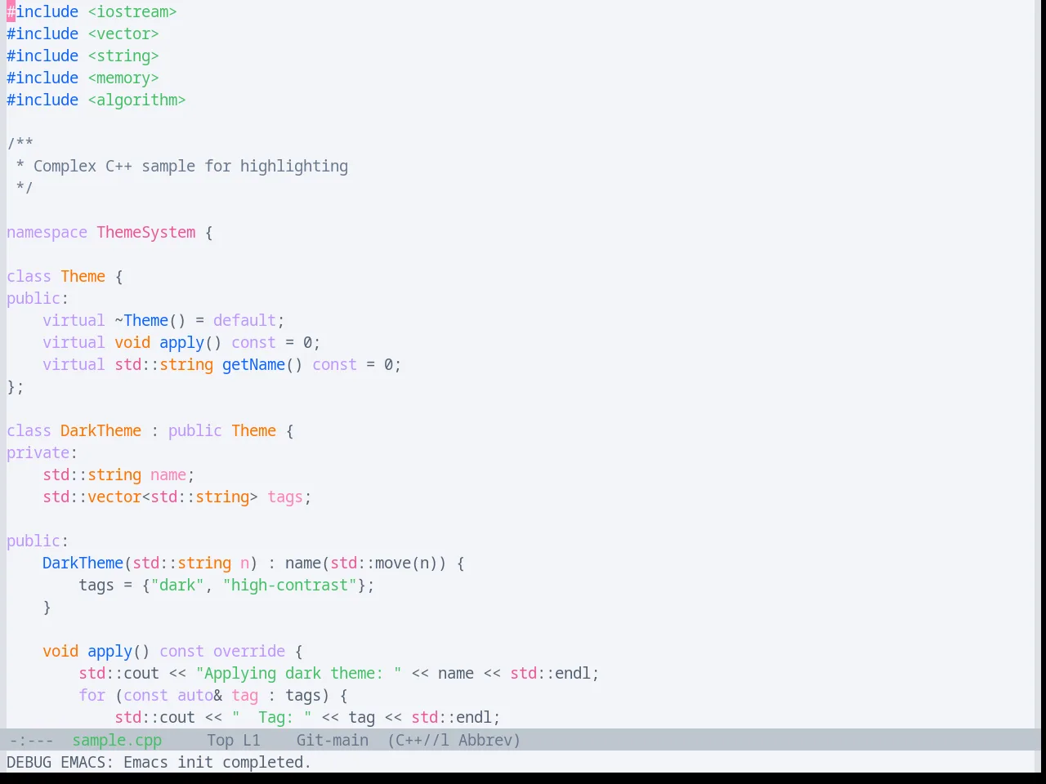Click the private: access specifier
The image size is (1046, 784).
tap(42, 452)
